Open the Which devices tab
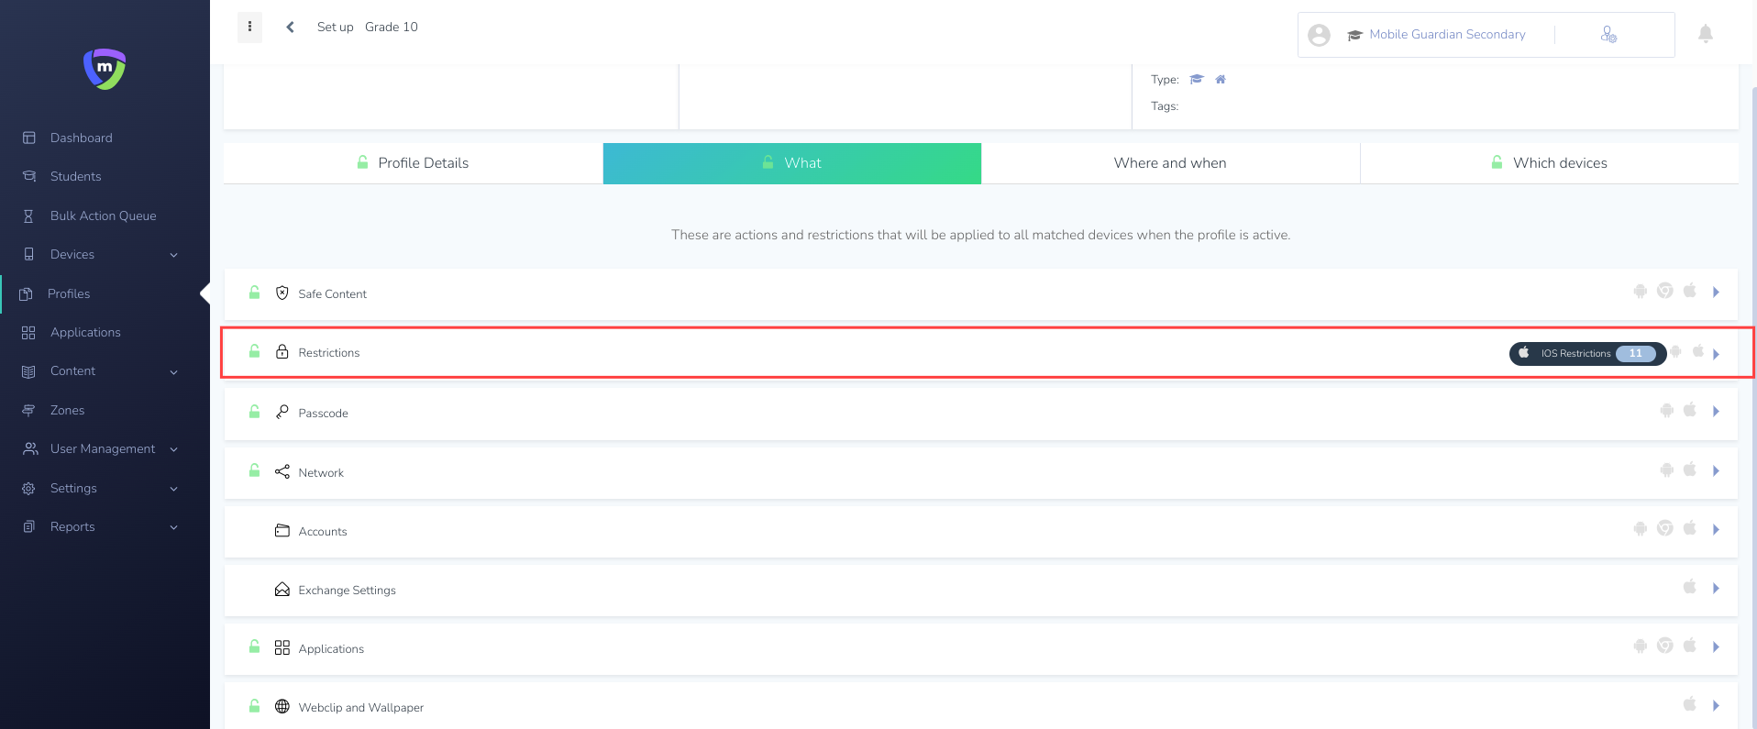 click(1549, 163)
